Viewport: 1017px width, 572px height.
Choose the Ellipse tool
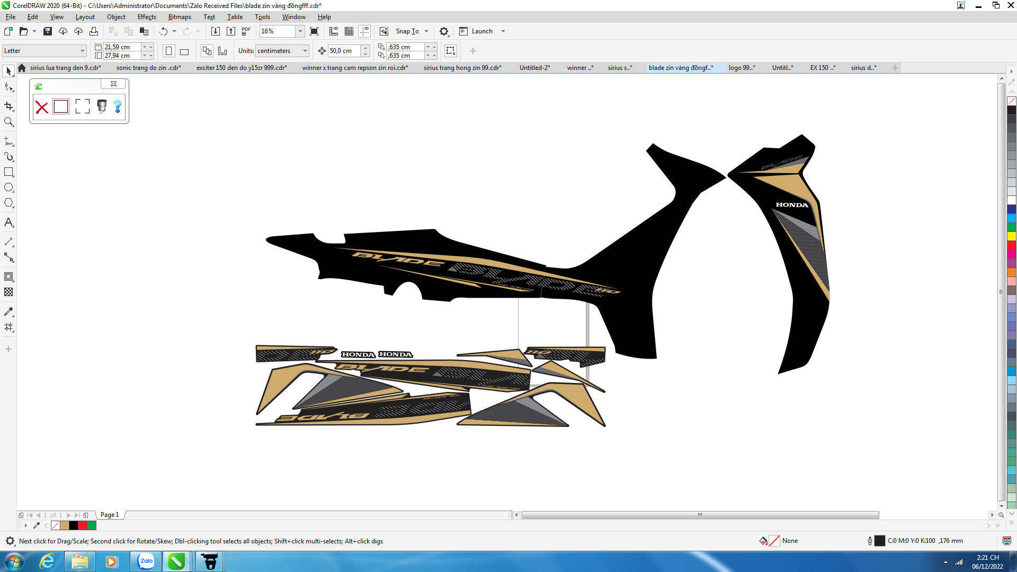(8, 187)
